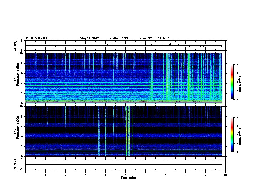Viewport: 254px width, 196px height.
Task: Click the "ch.1(V)" waveform axis label
Action: pyautogui.click(x=15, y=45)
